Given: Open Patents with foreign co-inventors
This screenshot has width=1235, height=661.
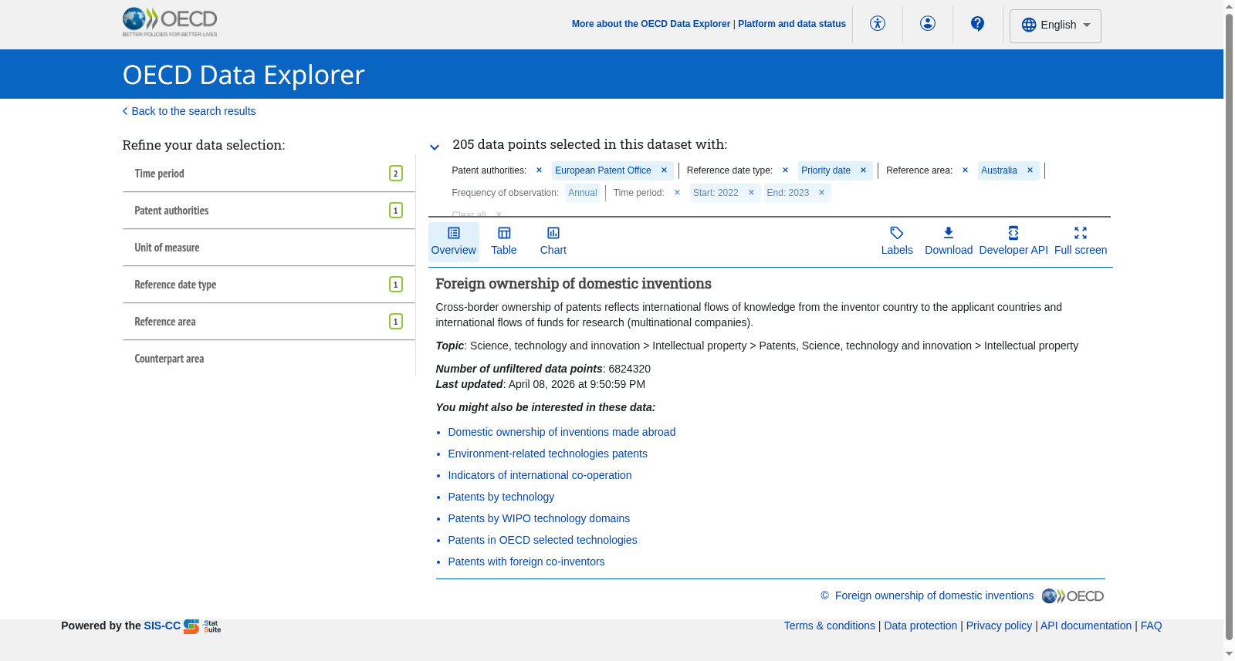Looking at the screenshot, I should (526, 562).
